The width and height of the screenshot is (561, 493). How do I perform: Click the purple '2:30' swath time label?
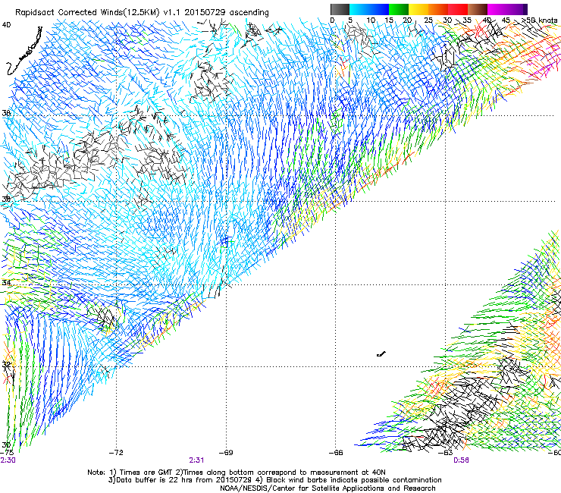8,460
